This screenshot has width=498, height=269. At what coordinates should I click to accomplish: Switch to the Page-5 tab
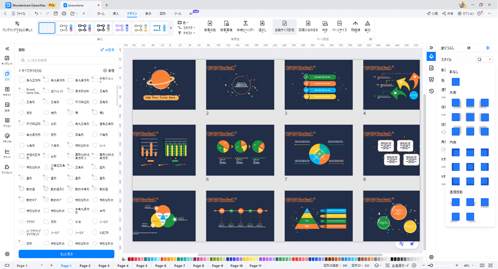(x=142, y=266)
